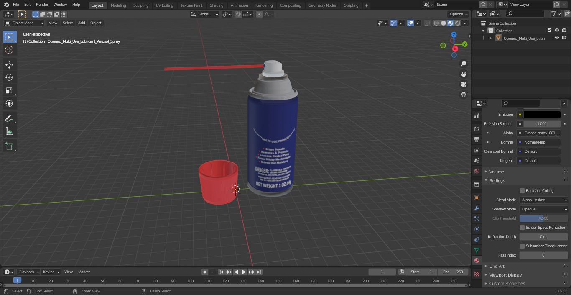Open the Scene properties tab
Image resolution: width=571 pixels, height=295 pixels.
477,160
